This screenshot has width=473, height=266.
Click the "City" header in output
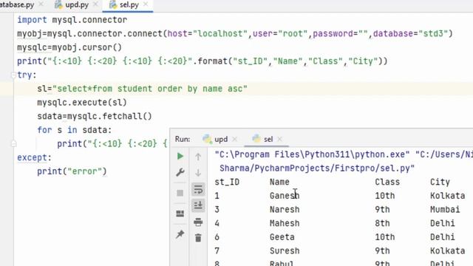point(440,183)
